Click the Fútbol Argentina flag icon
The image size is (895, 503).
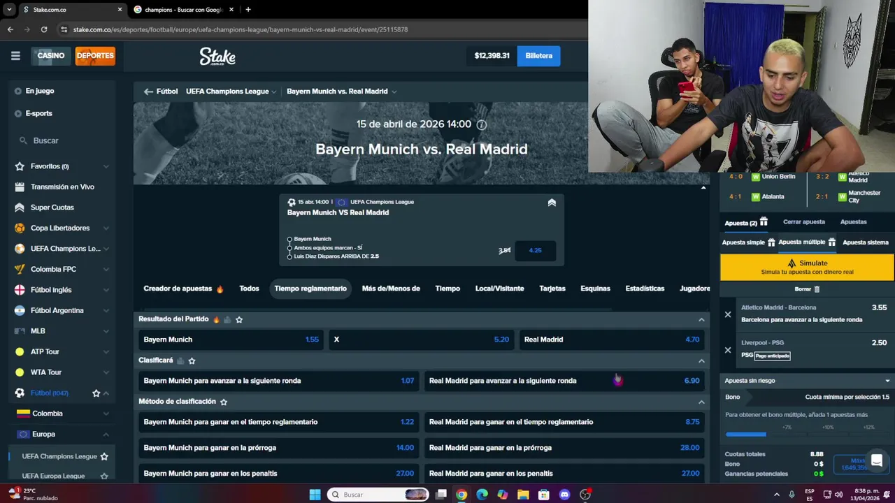(20, 310)
